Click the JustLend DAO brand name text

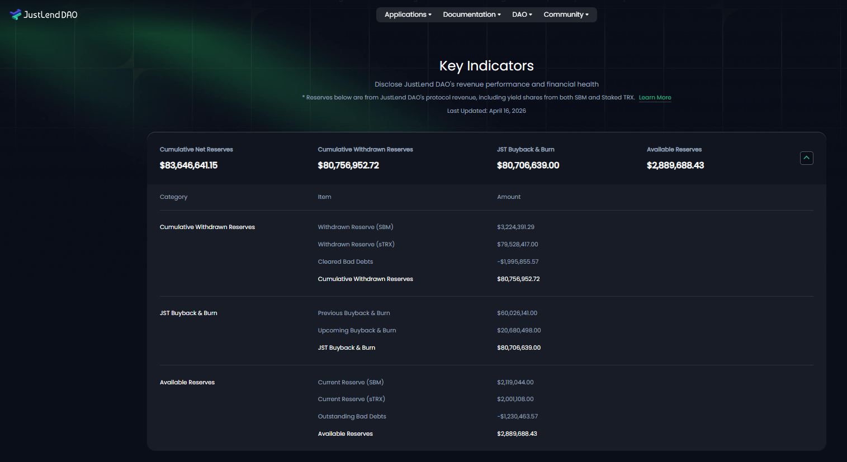tap(50, 15)
